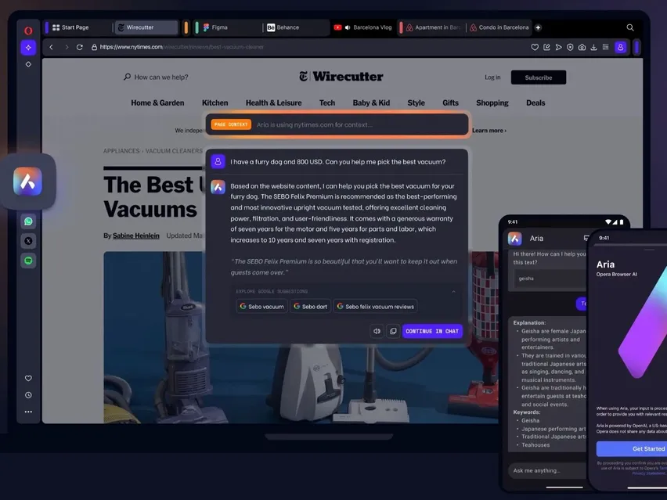667x500 pixels.
Task: Switch to Condo in Barcelona tab
Action: (499, 27)
